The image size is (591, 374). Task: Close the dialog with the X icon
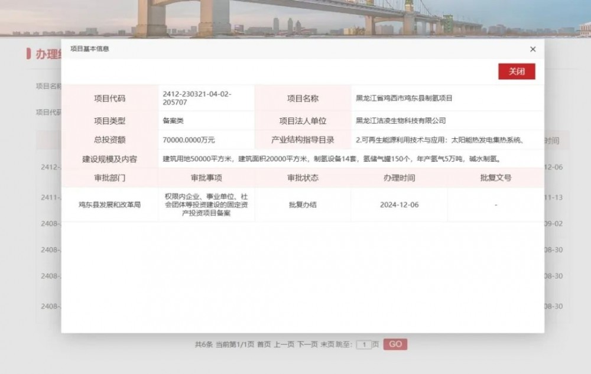(532, 49)
